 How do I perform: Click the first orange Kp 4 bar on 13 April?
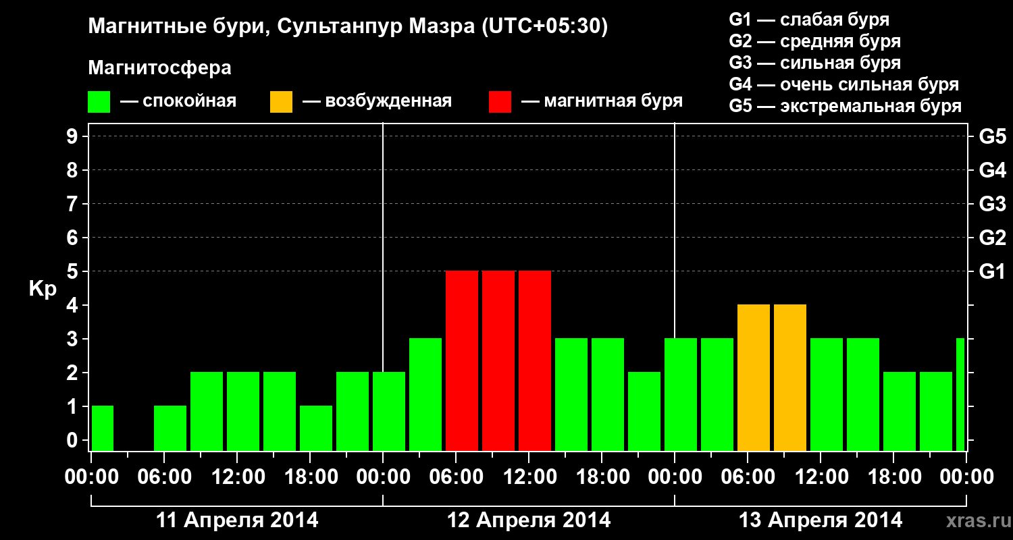[x=754, y=377]
